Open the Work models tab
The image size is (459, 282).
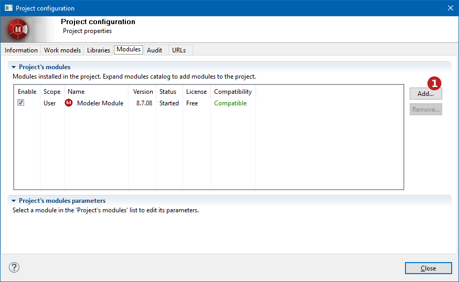62,50
